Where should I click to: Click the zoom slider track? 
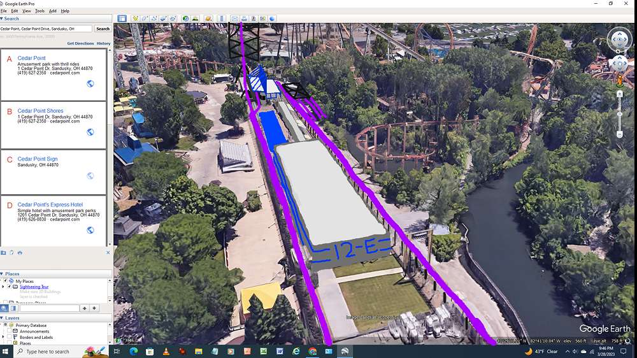620,114
